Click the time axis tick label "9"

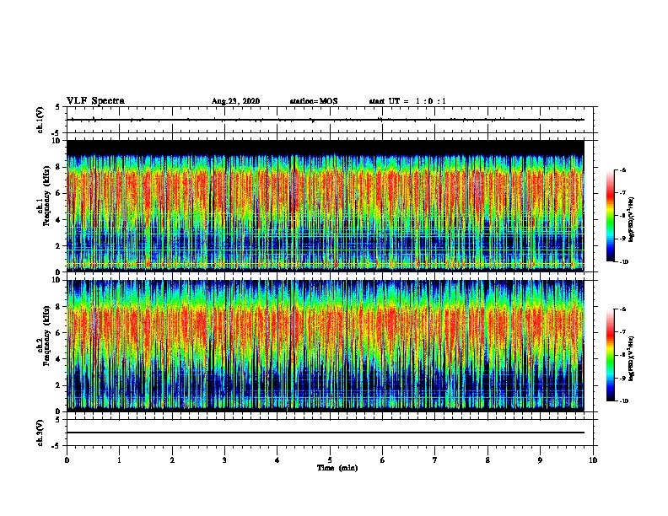[540, 460]
